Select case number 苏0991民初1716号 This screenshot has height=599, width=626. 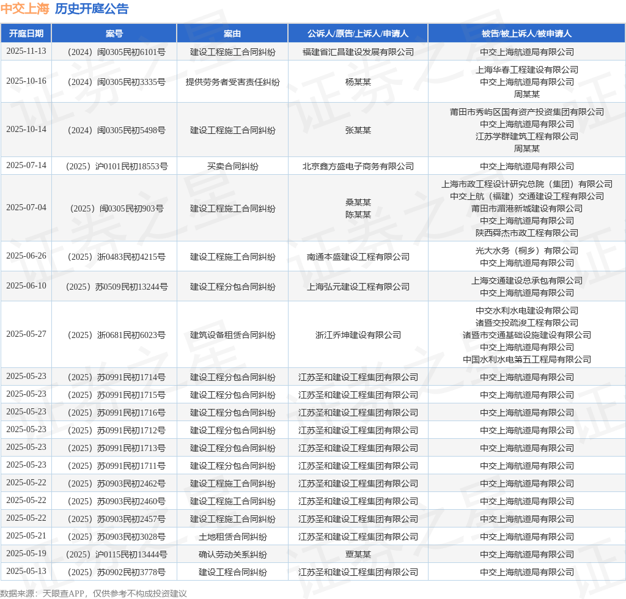click(x=131, y=413)
